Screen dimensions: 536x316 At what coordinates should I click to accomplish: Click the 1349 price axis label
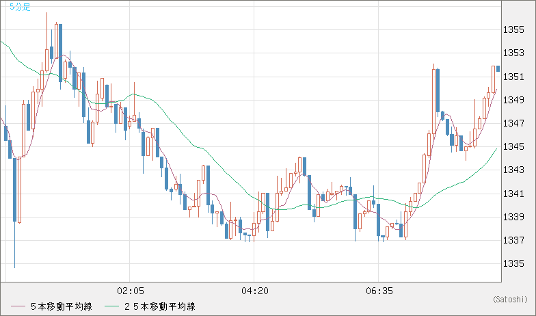click(513, 100)
